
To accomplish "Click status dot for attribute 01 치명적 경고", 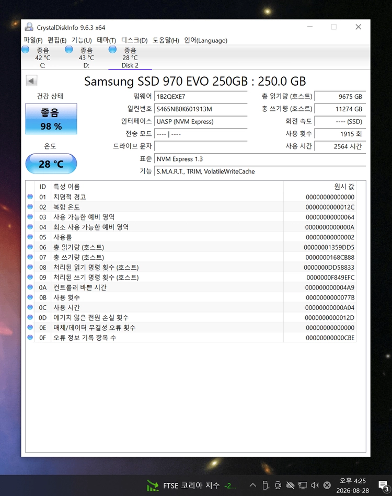I will 30,197.
